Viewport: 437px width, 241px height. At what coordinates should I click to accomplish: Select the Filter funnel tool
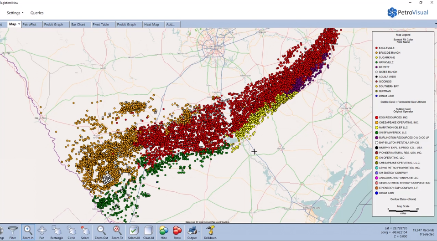pos(13,231)
